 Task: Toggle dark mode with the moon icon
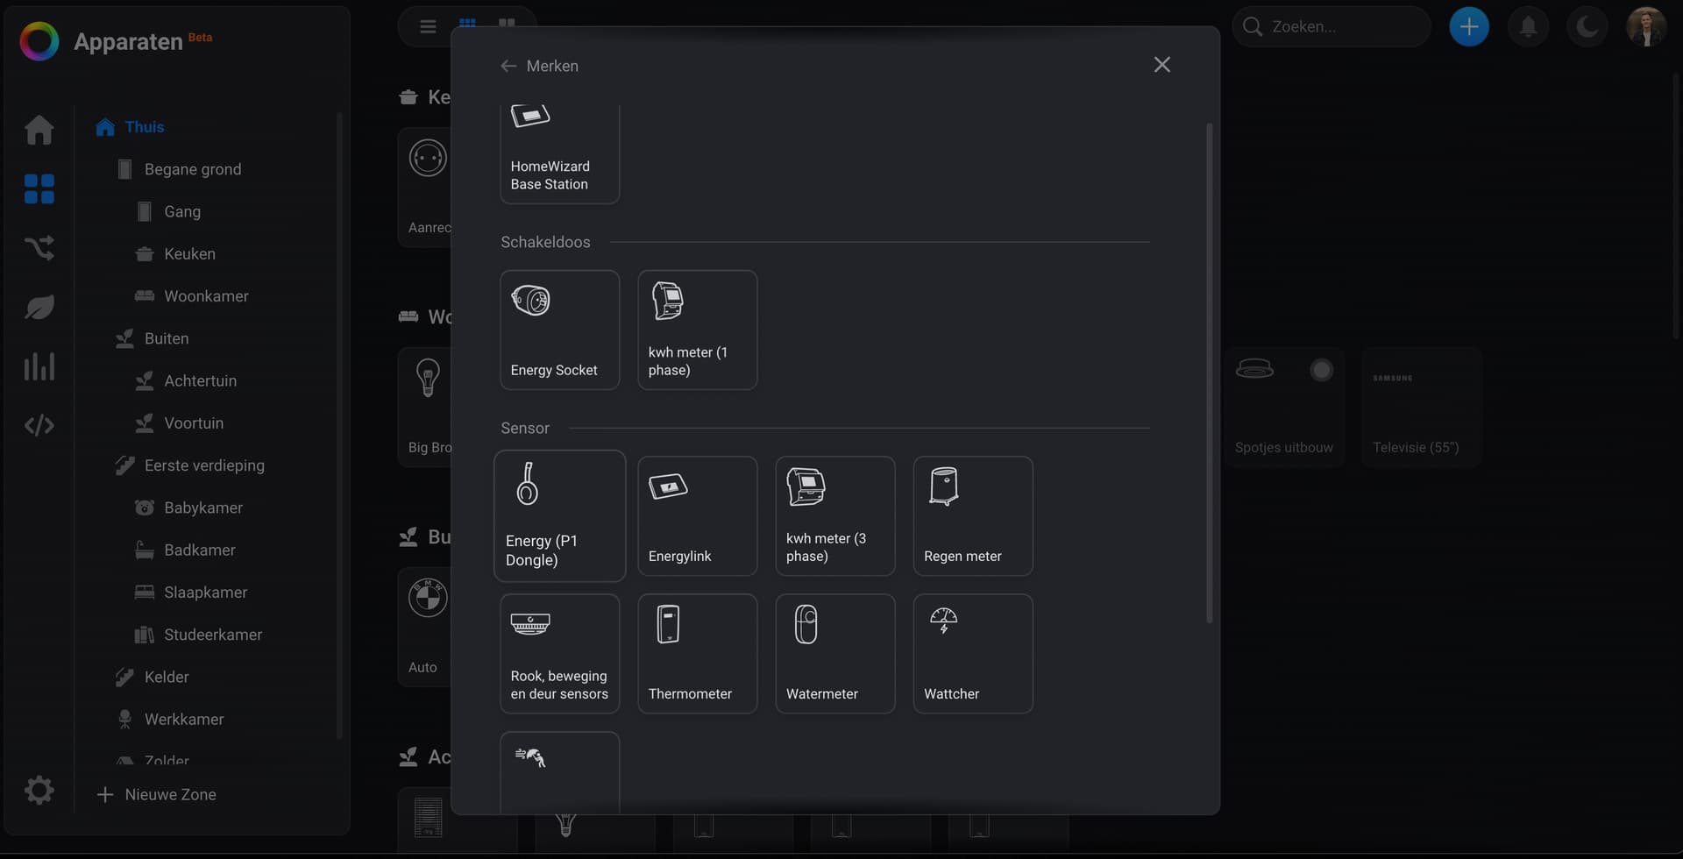click(1587, 27)
